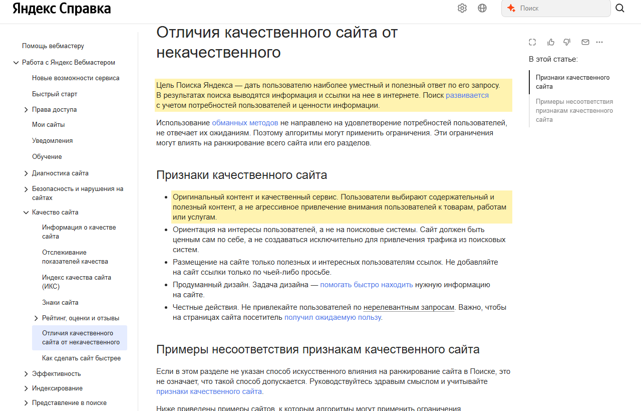
Task: Select Знаки сайта in the sidebar
Action: 60,303
